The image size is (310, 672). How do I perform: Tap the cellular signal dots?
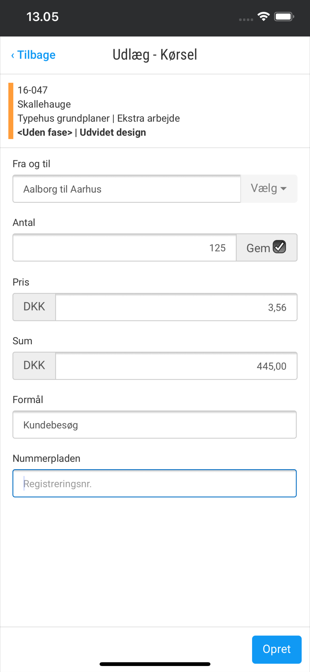pos(246,19)
